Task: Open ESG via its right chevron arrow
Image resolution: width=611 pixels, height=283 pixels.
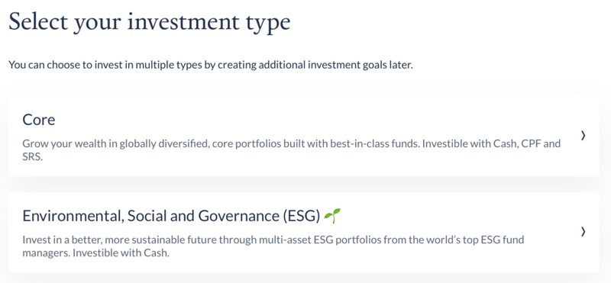Action: pos(583,232)
